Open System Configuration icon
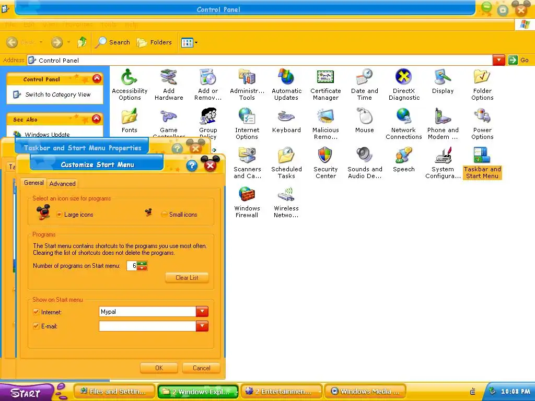The height and width of the screenshot is (401, 535). (x=443, y=163)
